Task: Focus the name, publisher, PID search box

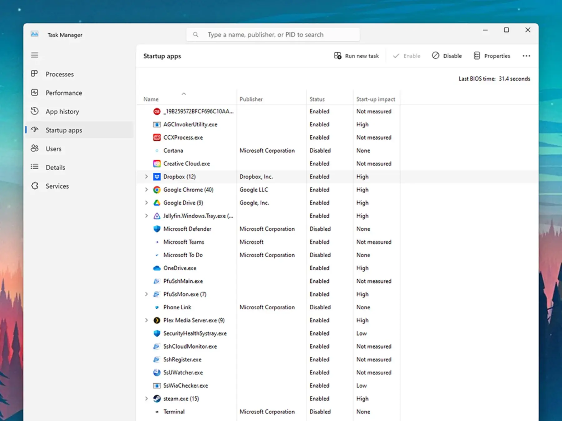Action: click(273, 35)
